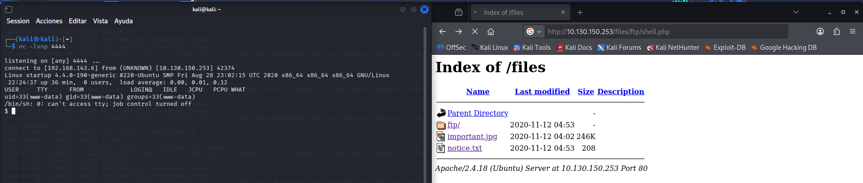
Task: Open the Ayuda menu in terminal
Action: point(123,21)
